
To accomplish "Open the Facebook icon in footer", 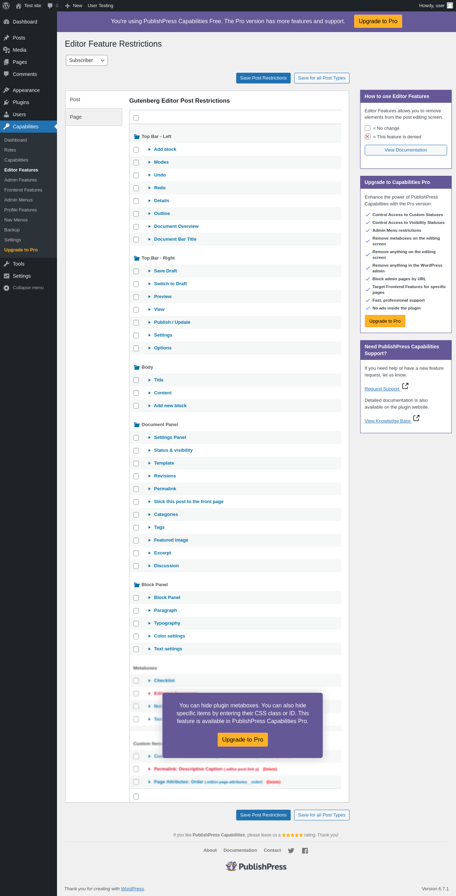I will pyautogui.click(x=305, y=851).
